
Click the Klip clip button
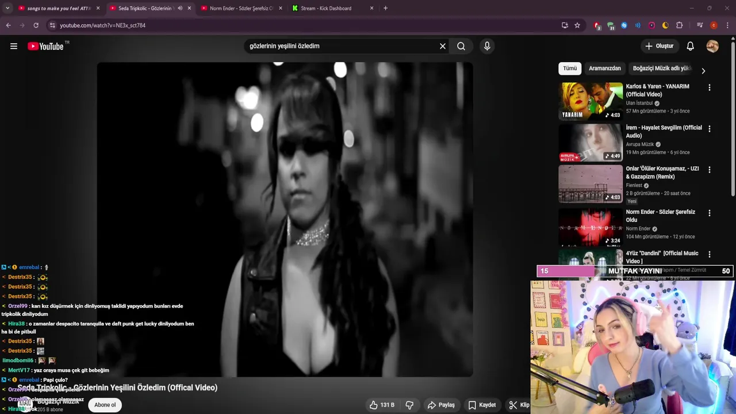pos(519,405)
